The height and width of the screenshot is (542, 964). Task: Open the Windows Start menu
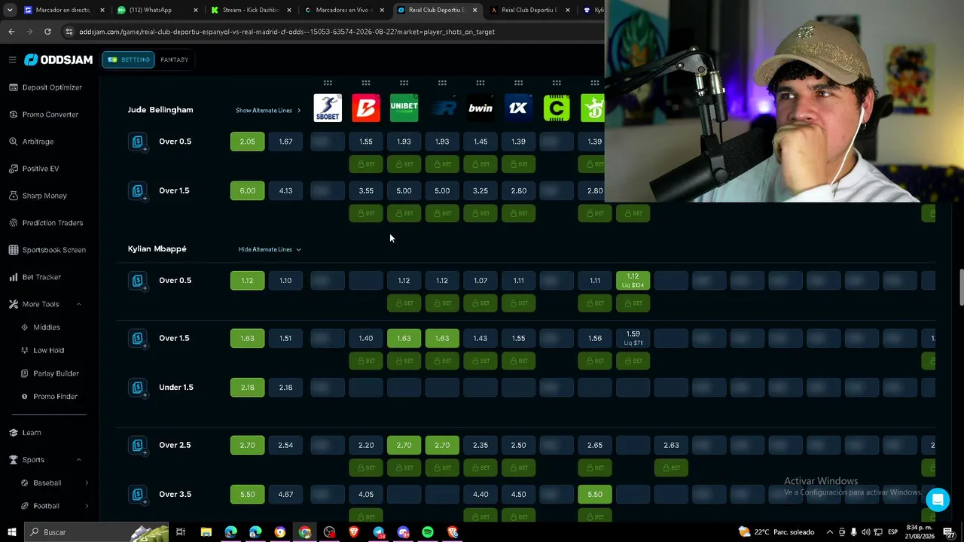point(12,532)
